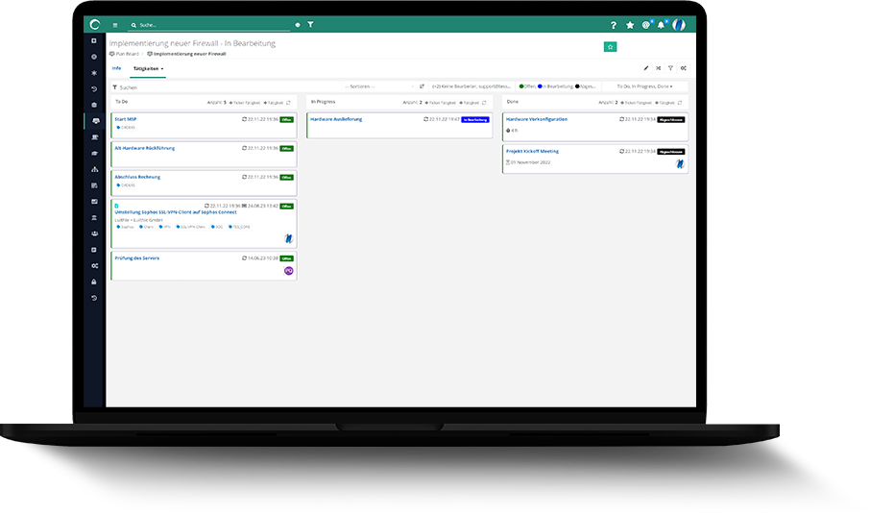Viewport: 870px width, 514px height.
Task: Click the padlock sidebar icon
Action: [94, 281]
